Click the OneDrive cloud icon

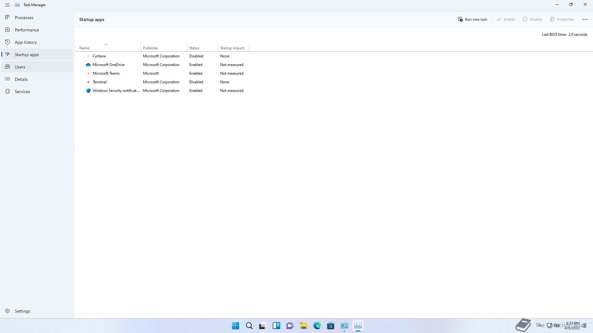point(88,65)
